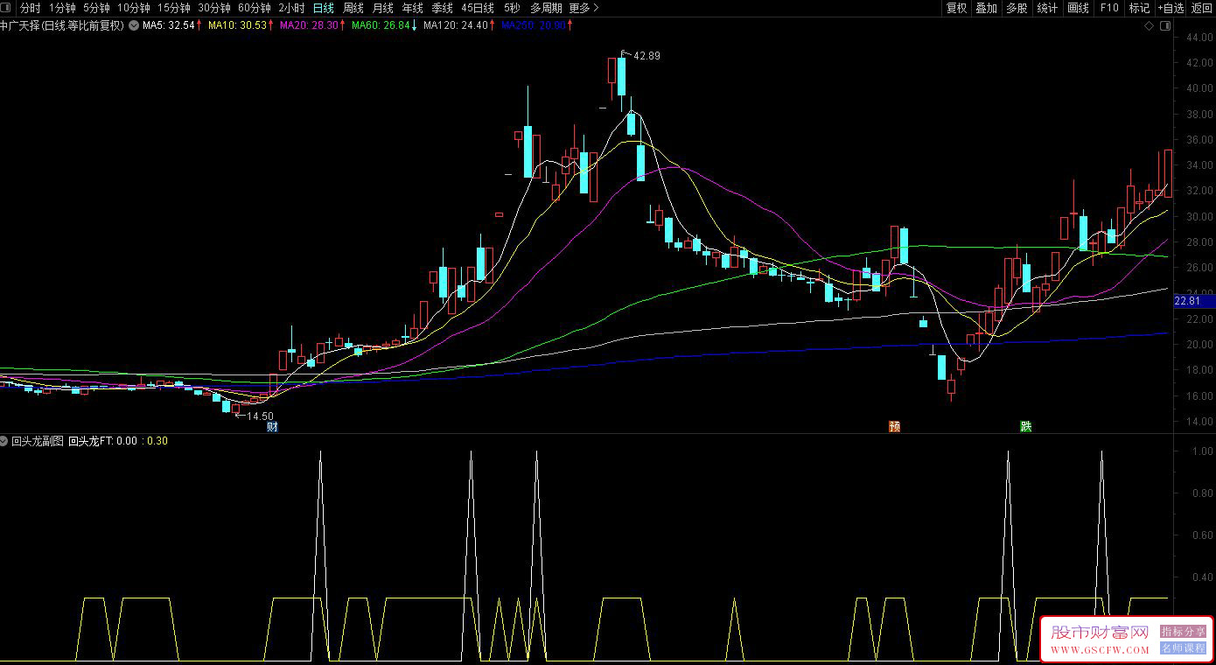Open F10 company info
This screenshot has height=665, width=1216.
[x=1109, y=8]
